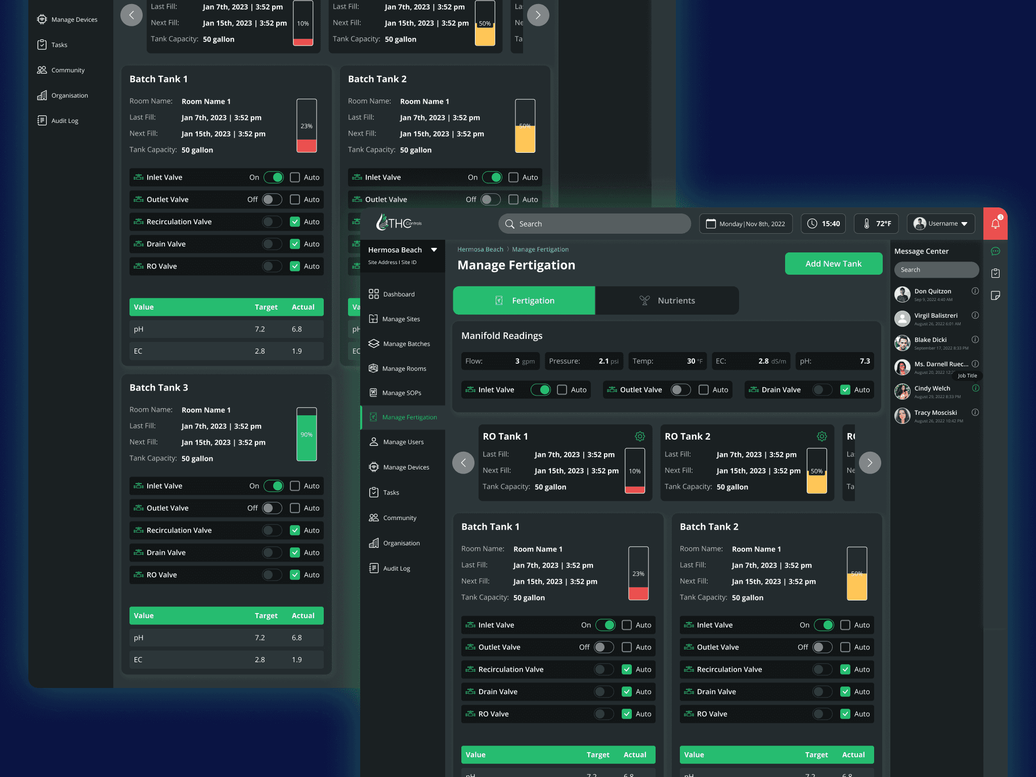The image size is (1036, 777).
Task: Click the green chat bubble icon in the right rail
Action: (x=996, y=251)
